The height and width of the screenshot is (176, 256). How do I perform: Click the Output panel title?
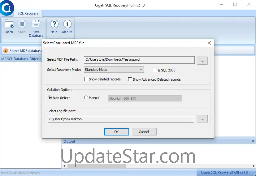pos(69,141)
